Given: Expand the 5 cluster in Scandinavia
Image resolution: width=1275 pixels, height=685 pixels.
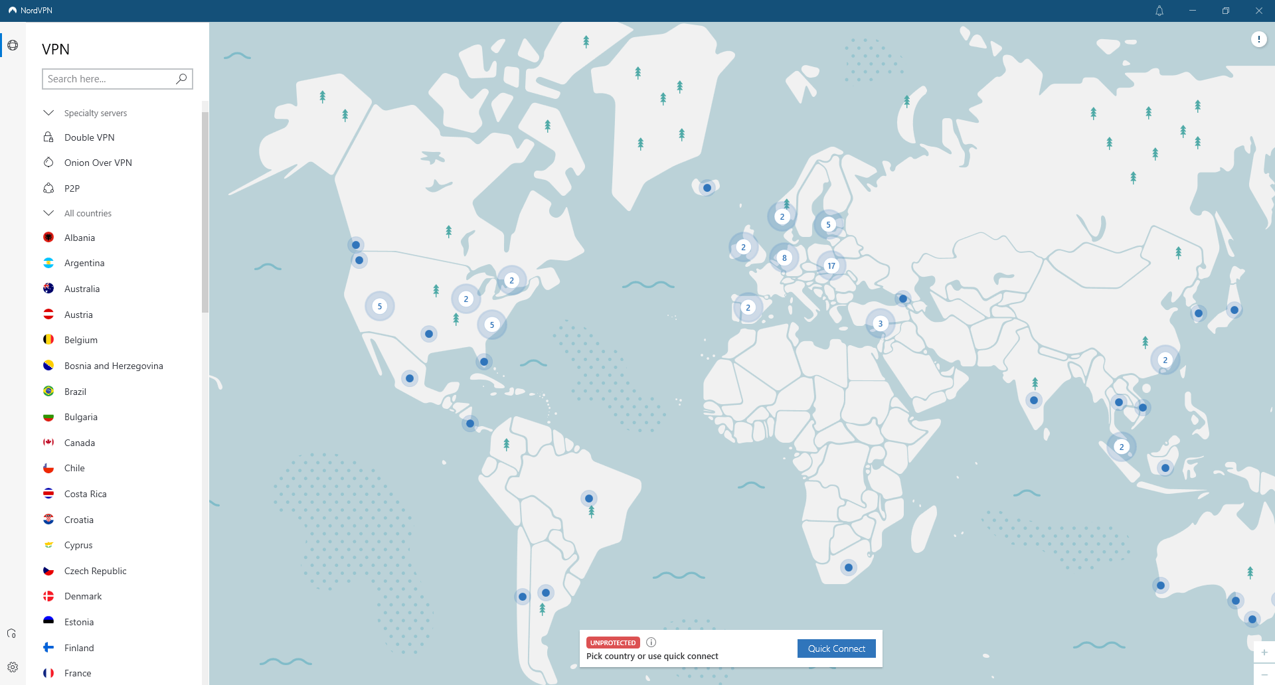Looking at the screenshot, I should coord(828,224).
